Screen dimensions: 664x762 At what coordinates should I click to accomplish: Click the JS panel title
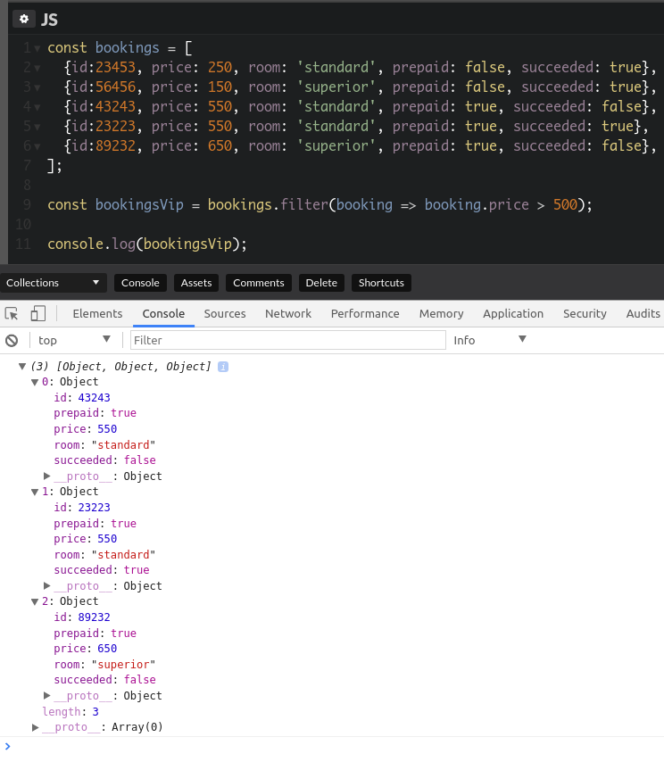[x=50, y=20]
